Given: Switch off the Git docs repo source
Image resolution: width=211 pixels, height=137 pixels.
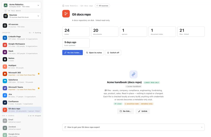Looking at the screenshot, I should click(113, 53).
